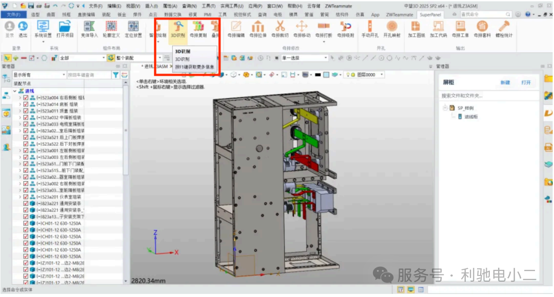
Task: Select the 母排复制 busbar copy tool
Action: (198, 29)
